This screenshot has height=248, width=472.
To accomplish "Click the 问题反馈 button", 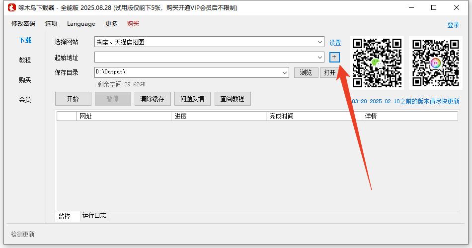I will pos(192,99).
